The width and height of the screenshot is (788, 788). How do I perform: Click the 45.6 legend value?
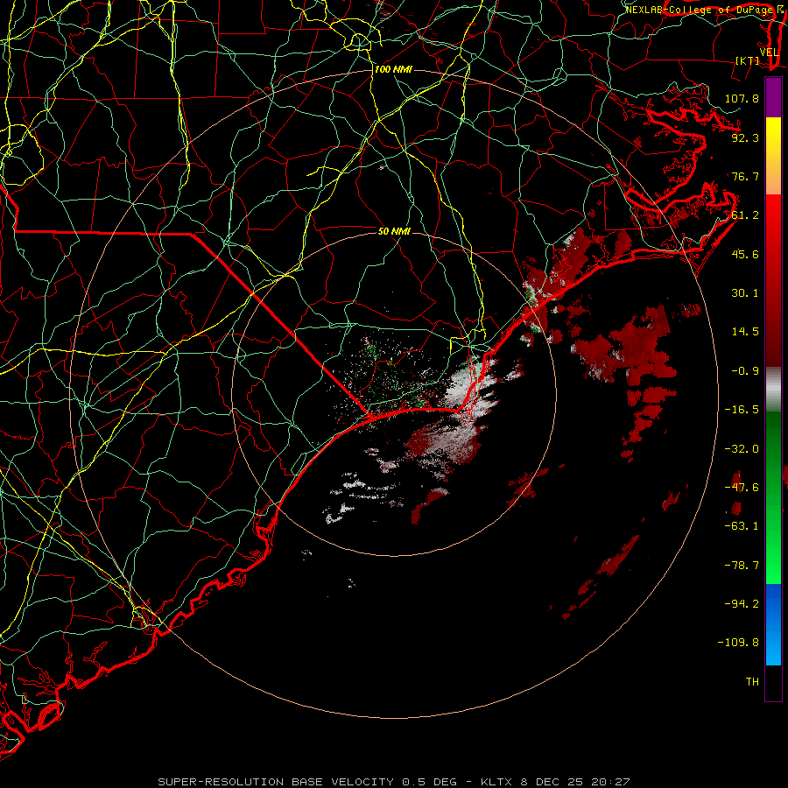coord(745,254)
